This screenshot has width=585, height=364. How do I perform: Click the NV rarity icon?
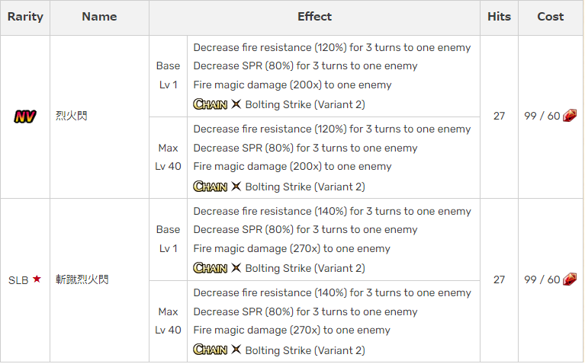coord(25,117)
